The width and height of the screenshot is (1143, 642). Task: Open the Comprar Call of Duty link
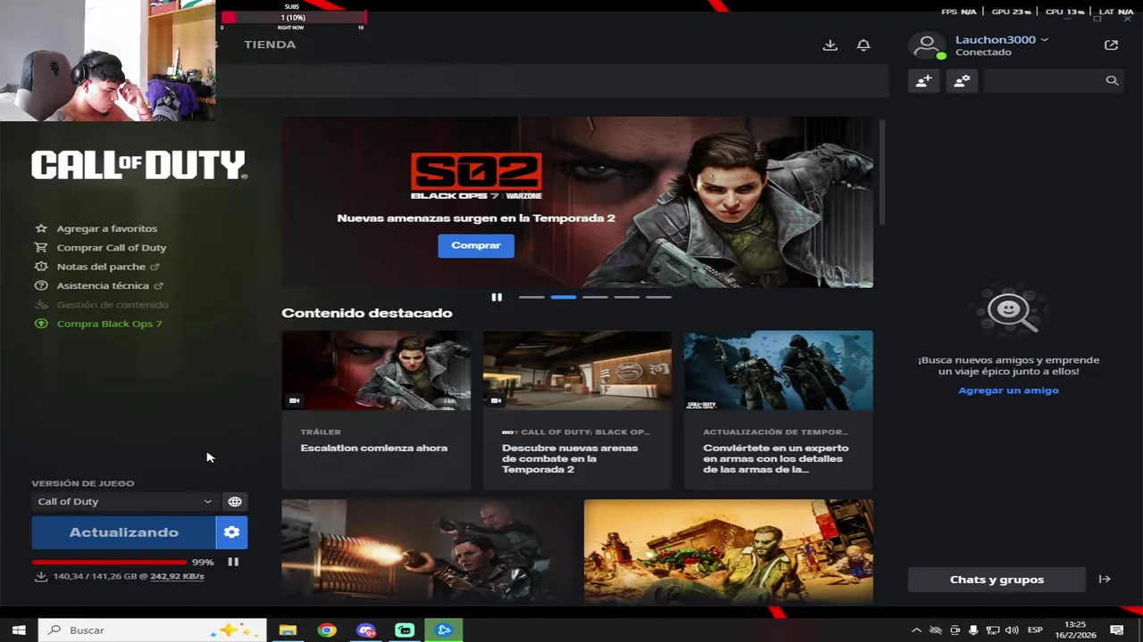pos(112,247)
